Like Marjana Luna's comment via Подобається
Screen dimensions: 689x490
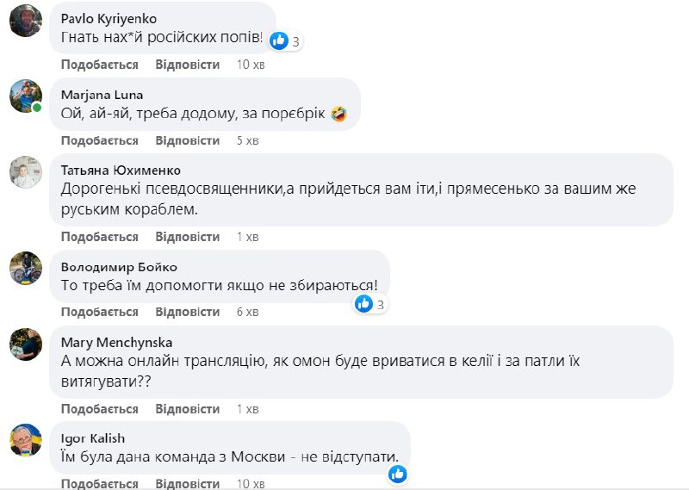100,140
